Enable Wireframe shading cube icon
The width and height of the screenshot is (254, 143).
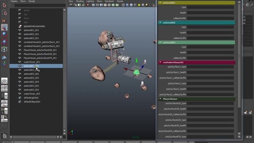click(123, 5)
